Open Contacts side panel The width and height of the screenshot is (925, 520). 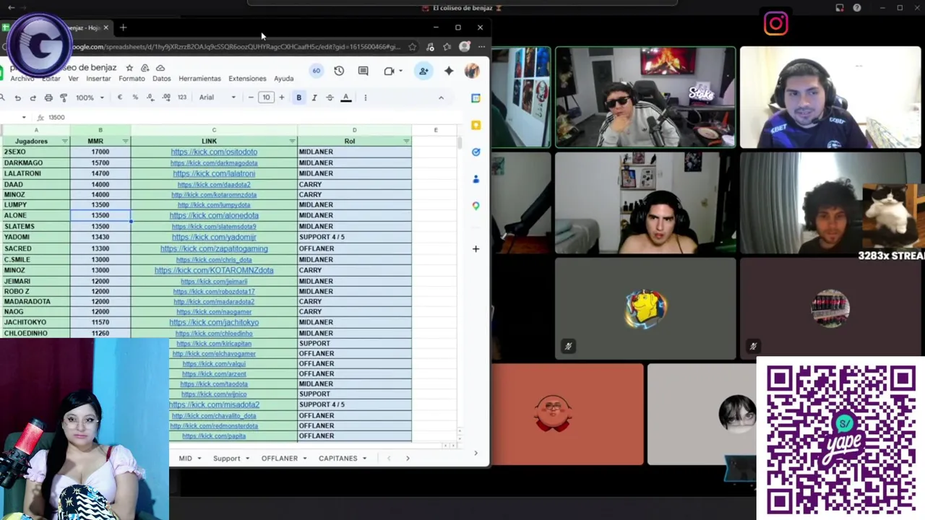pyautogui.click(x=476, y=178)
